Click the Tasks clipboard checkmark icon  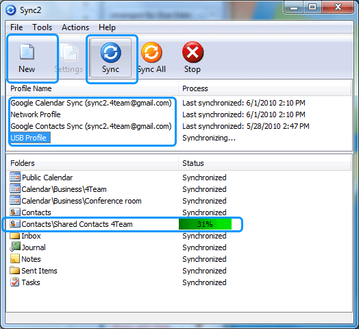click(x=15, y=282)
